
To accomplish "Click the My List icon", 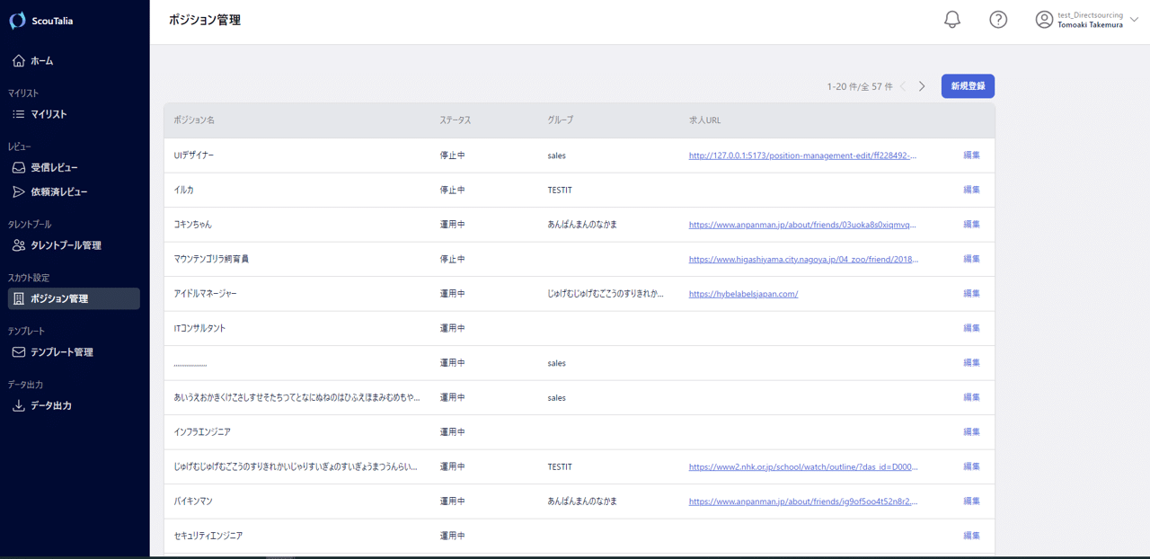I will (19, 114).
